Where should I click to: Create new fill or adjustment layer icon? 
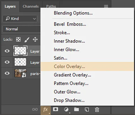(66, 110)
